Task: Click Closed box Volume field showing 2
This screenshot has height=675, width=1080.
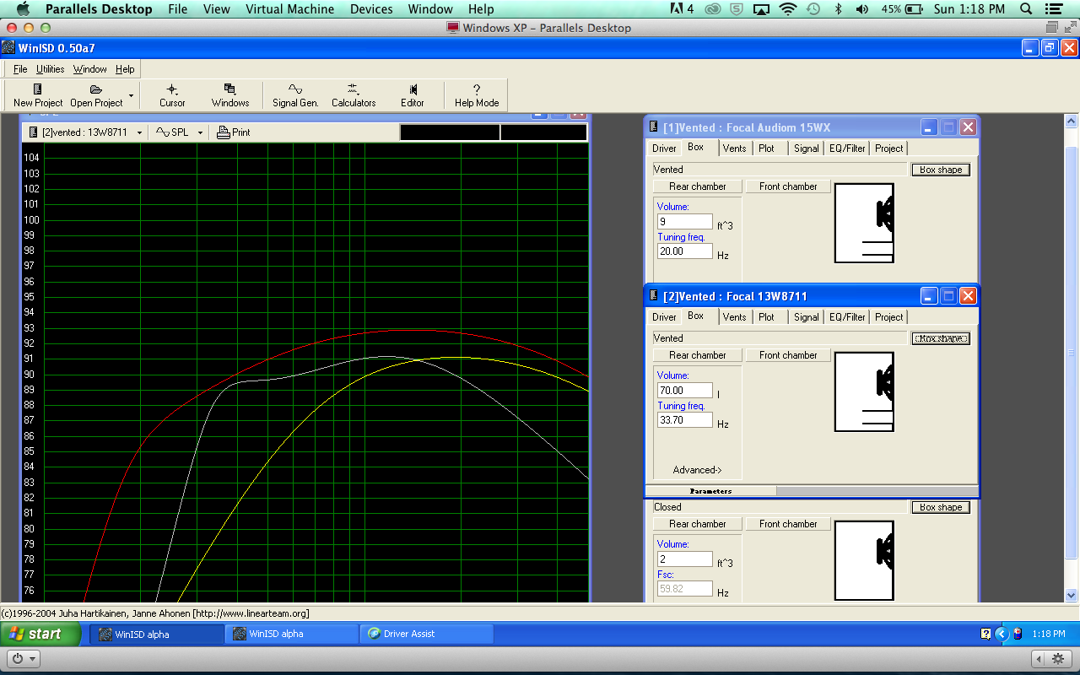Action: (685, 559)
